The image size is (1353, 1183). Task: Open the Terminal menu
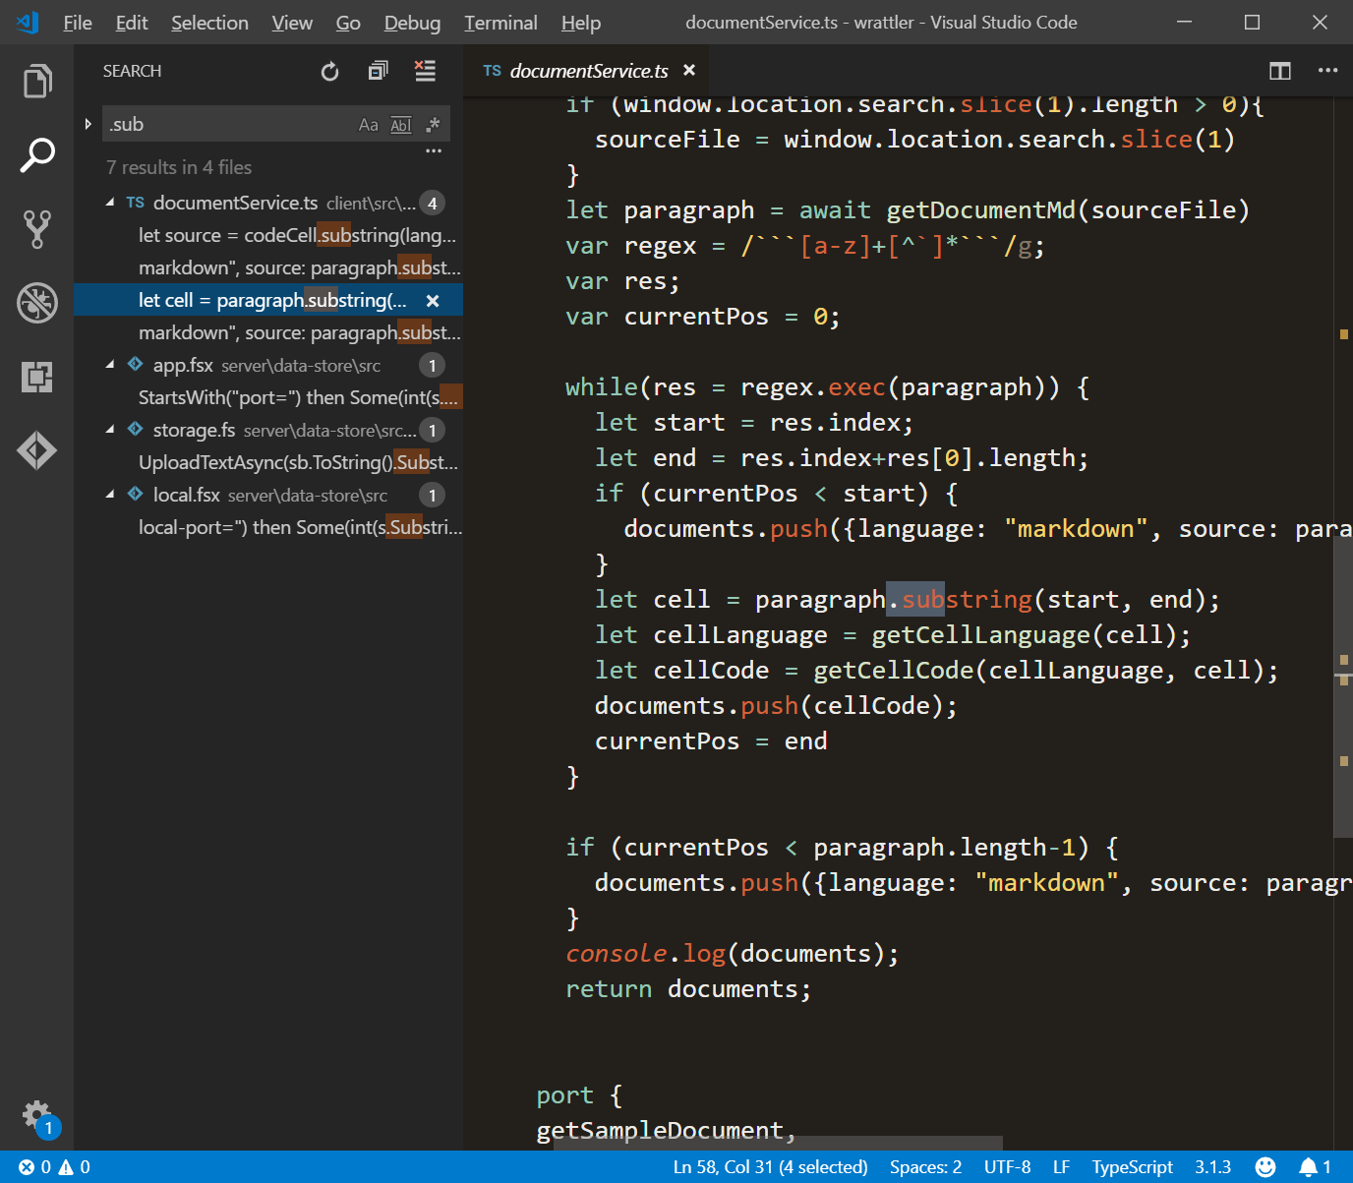[500, 23]
